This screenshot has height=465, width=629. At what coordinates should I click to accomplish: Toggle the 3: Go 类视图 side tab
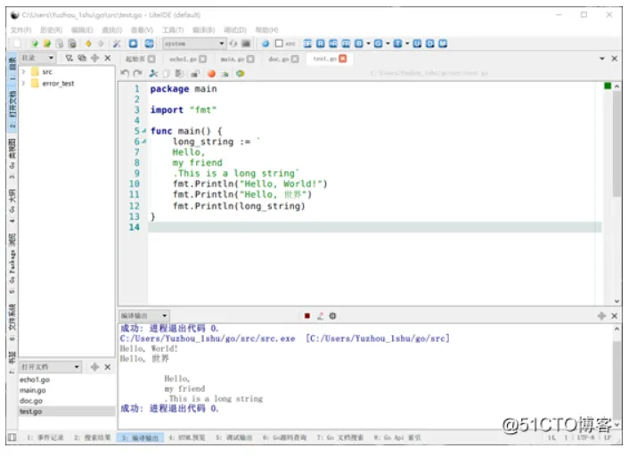(x=12, y=159)
